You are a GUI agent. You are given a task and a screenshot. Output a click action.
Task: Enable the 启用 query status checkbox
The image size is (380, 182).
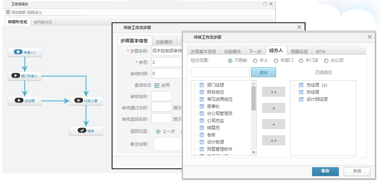pyautogui.click(x=157, y=85)
